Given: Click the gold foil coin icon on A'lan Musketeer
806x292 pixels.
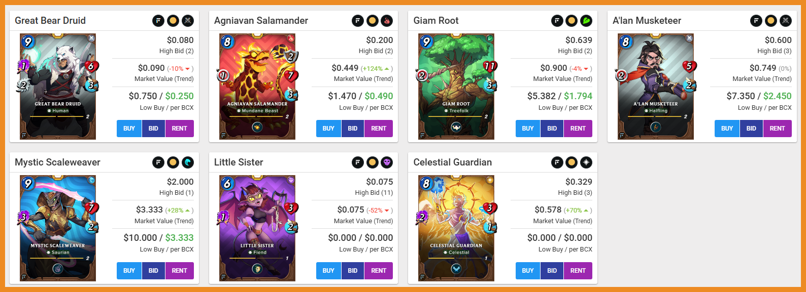Looking at the screenshot, I should [771, 21].
